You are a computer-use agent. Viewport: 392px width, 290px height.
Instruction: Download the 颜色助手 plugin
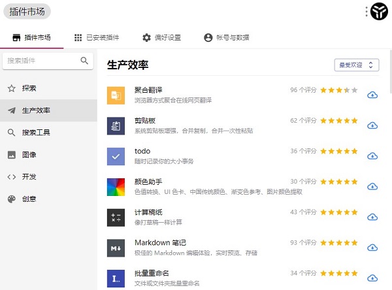pyautogui.click(x=372, y=187)
